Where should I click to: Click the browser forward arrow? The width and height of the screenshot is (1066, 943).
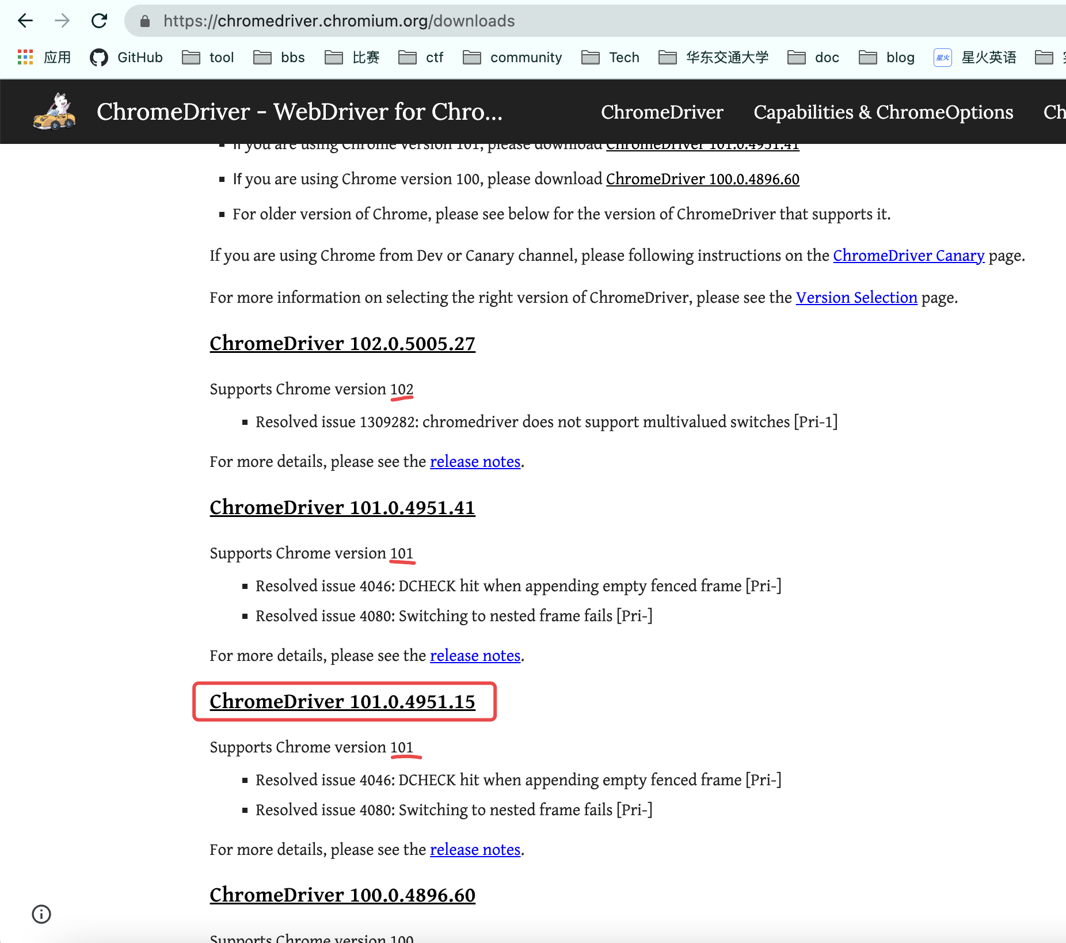tap(62, 21)
